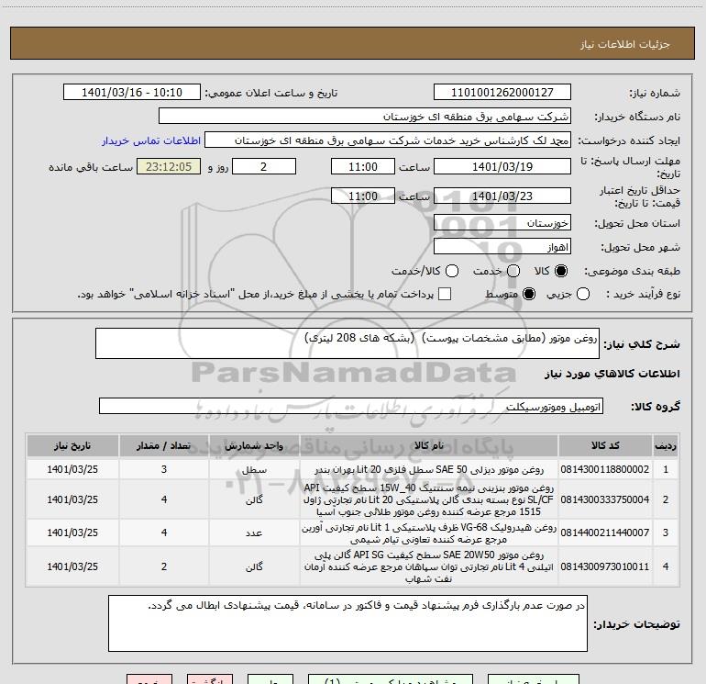The width and height of the screenshot is (706, 684).
Task: Click the جزئیات اطلاعات نیاز header title
Action: 624,44
